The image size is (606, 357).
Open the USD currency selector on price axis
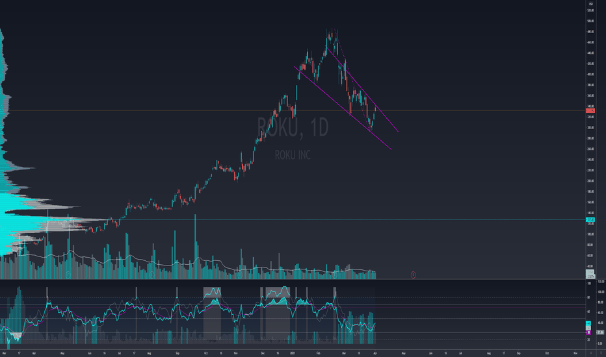pos(590,3)
